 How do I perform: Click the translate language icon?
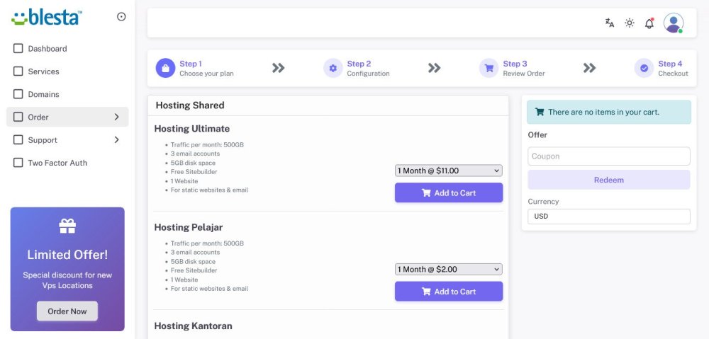[610, 23]
